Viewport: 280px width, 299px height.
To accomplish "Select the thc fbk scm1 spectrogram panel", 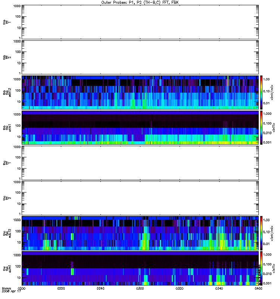I will [x=140, y=268].
